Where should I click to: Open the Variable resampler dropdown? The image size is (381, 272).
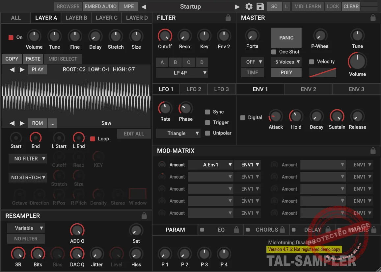tap(26, 228)
